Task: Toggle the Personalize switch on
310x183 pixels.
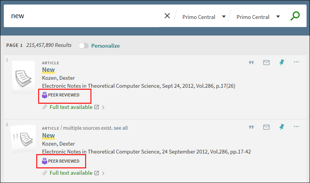Action: pyautogui.click(x=84, y=46)
